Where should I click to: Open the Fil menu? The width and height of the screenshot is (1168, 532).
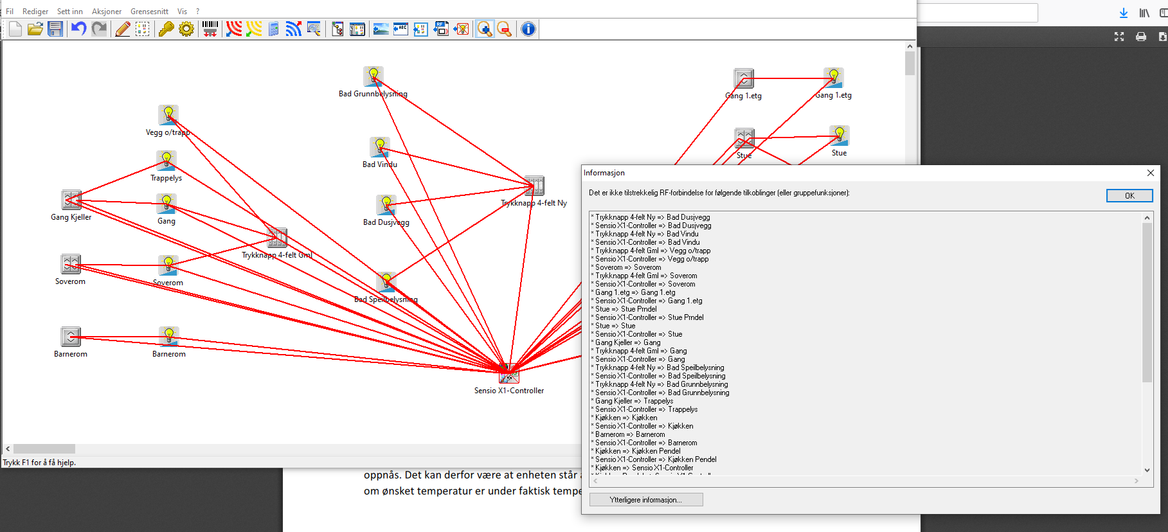[x=10, y=12]
